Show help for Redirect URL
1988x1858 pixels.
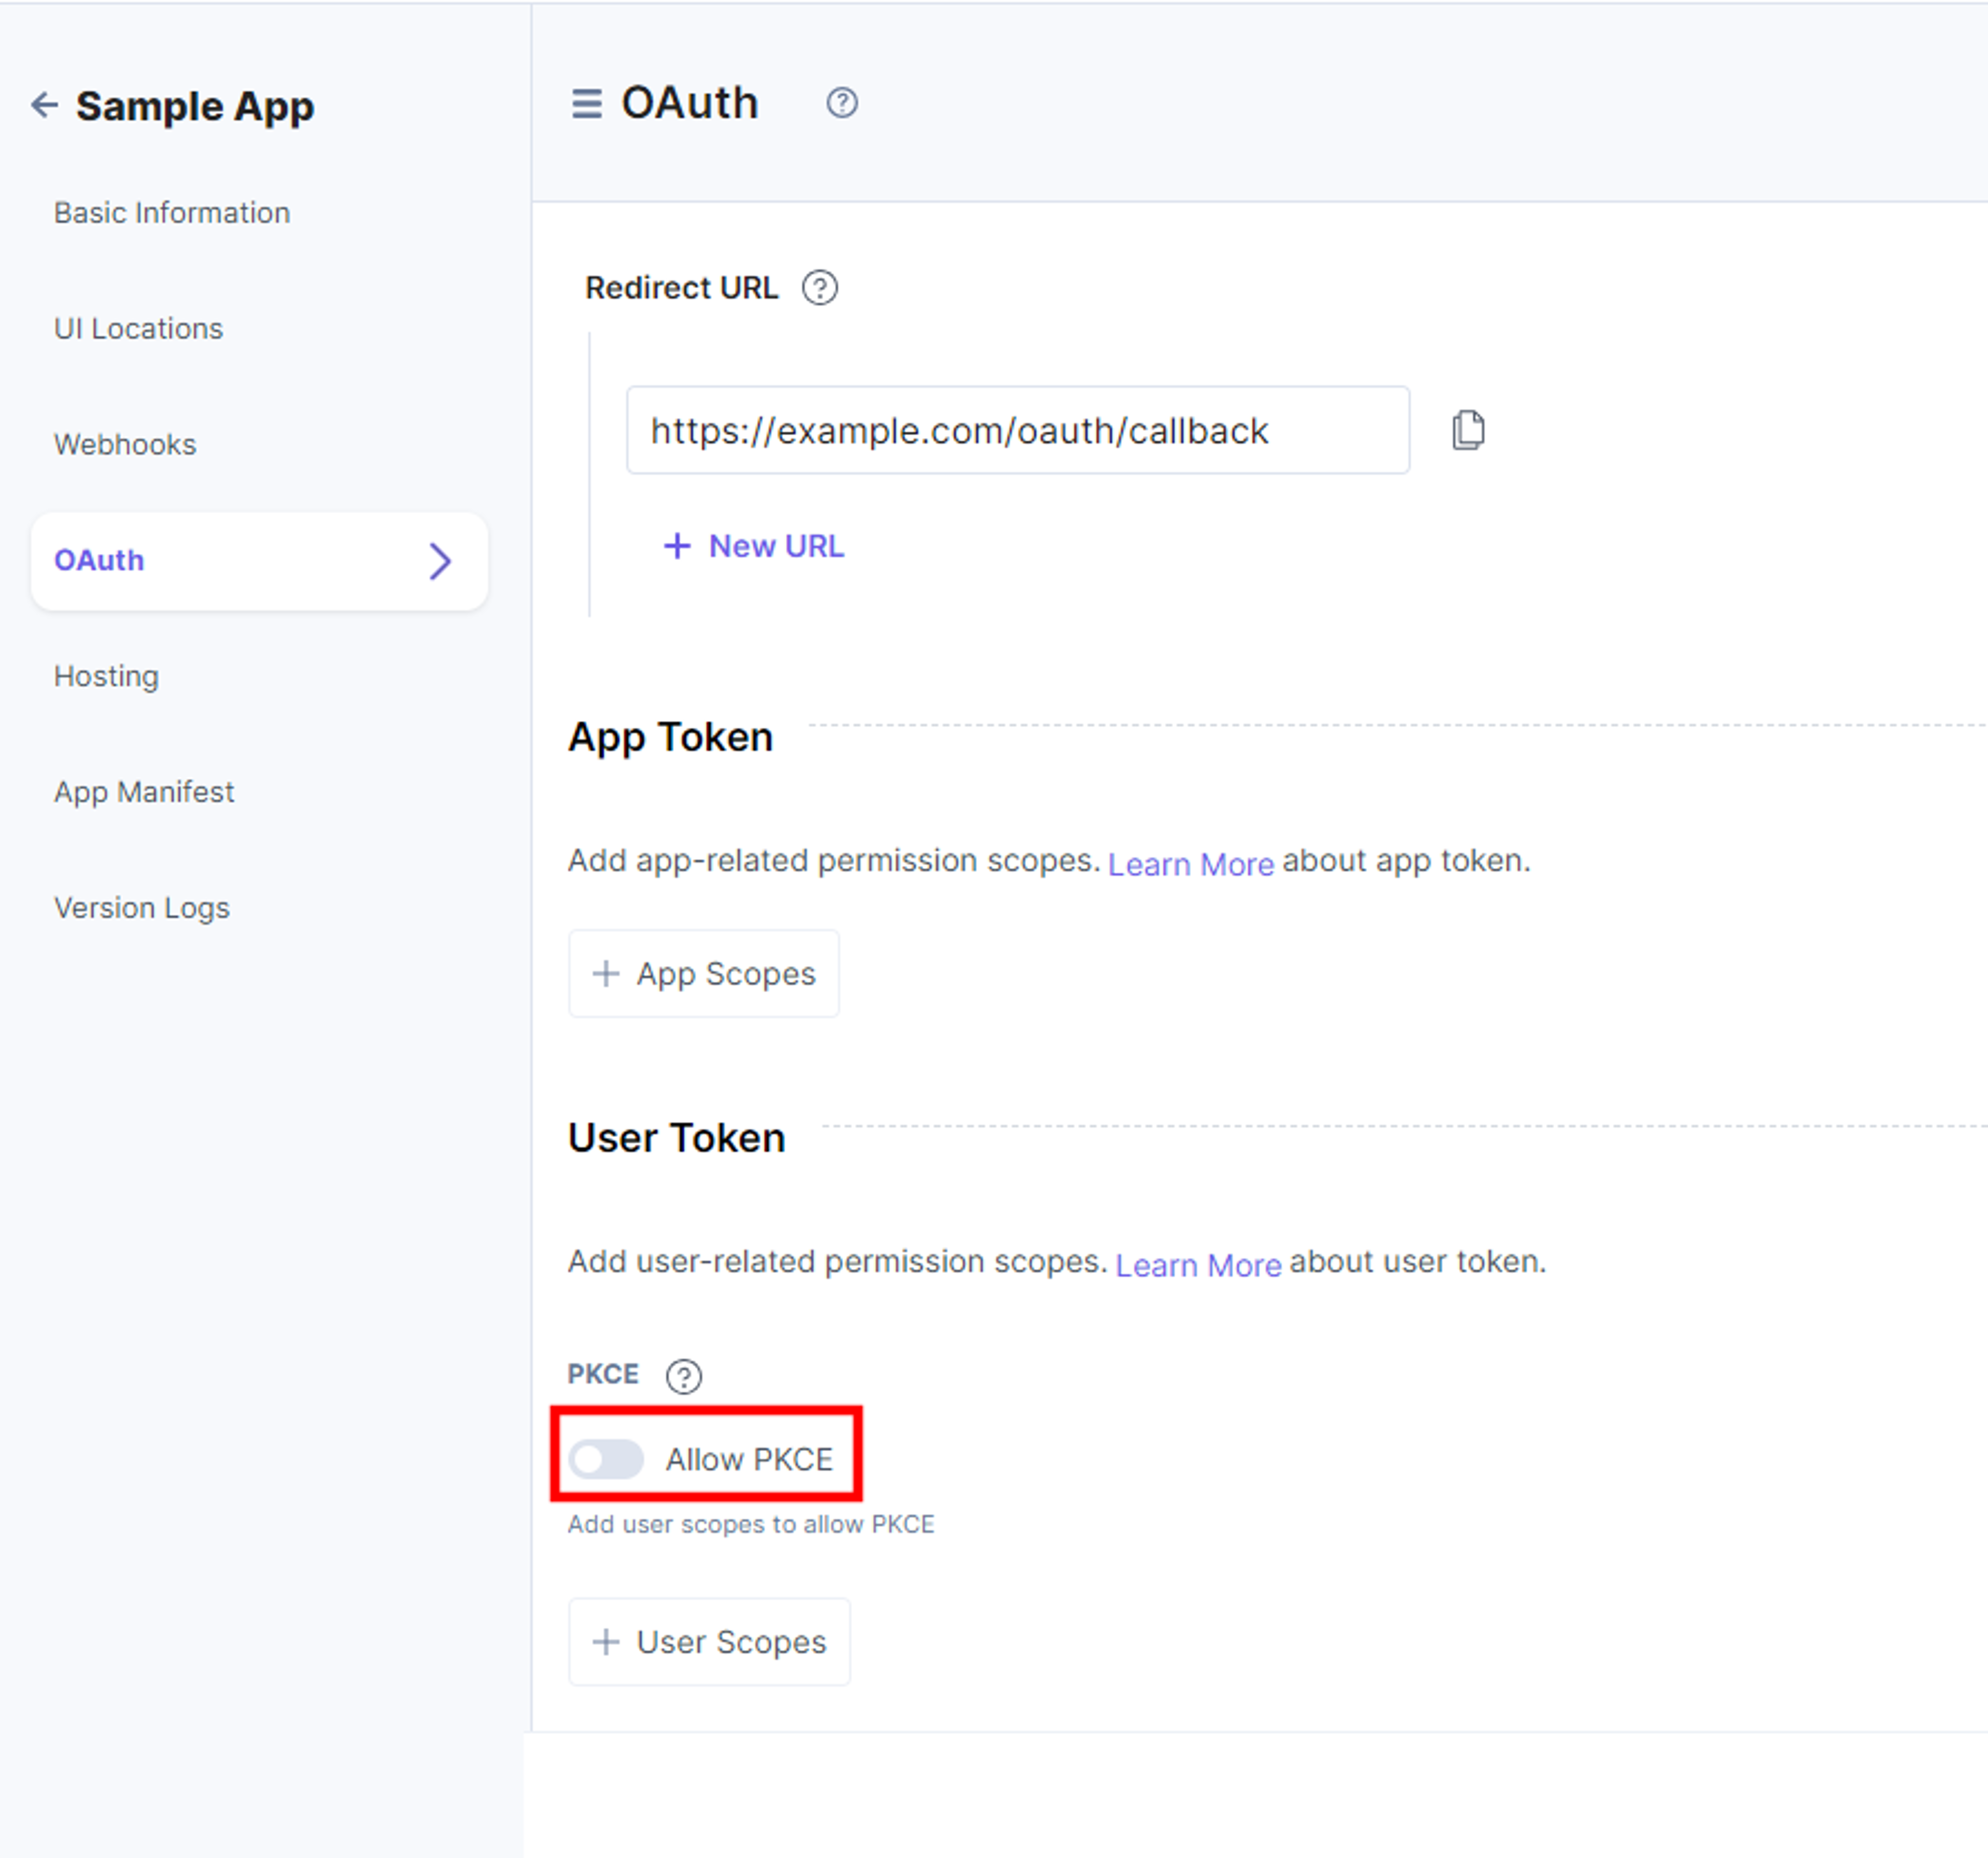pos(820,288)
